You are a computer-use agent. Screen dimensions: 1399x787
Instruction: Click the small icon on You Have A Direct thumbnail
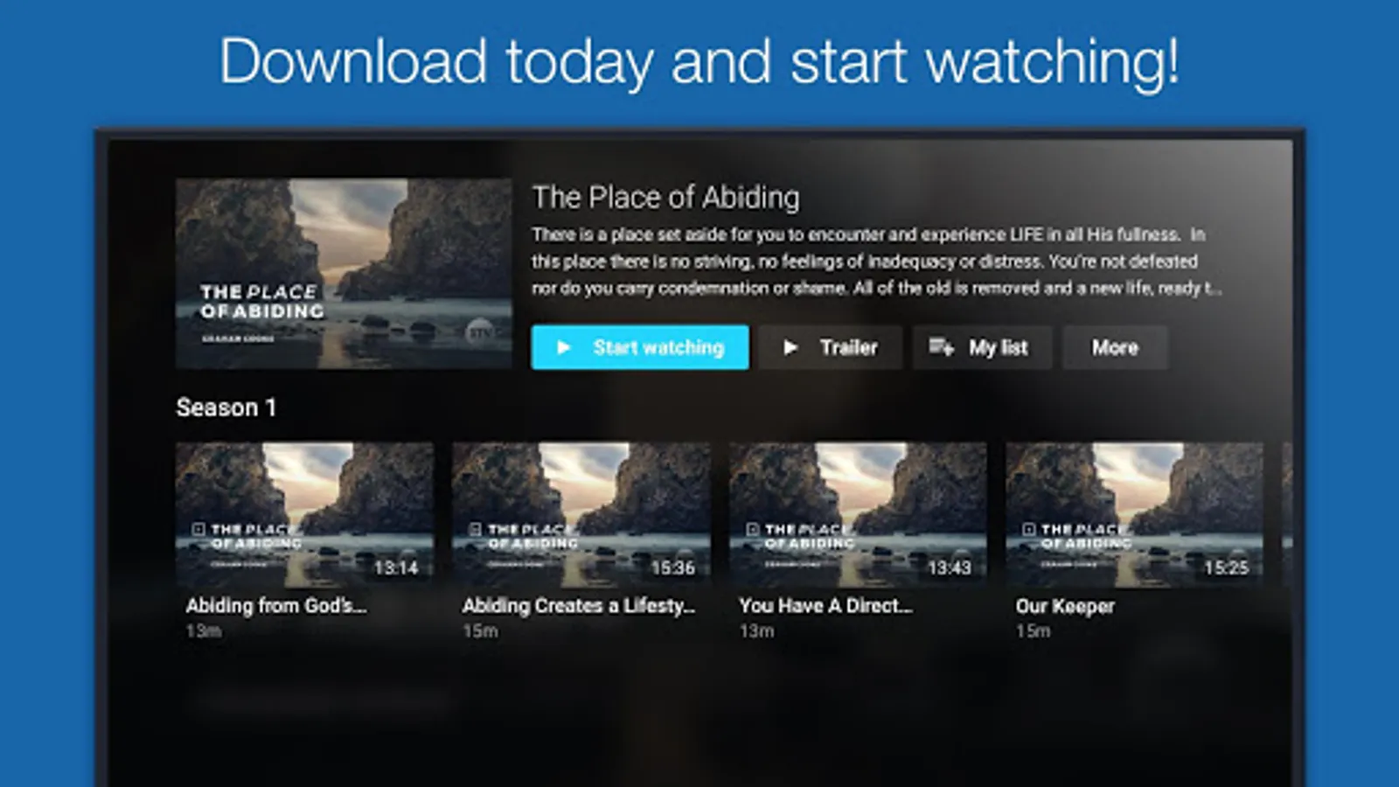(752, 529)
